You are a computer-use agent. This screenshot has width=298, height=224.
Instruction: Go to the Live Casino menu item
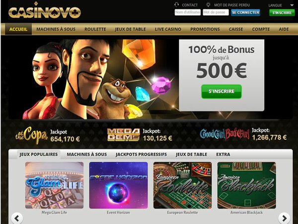point(168,29)
